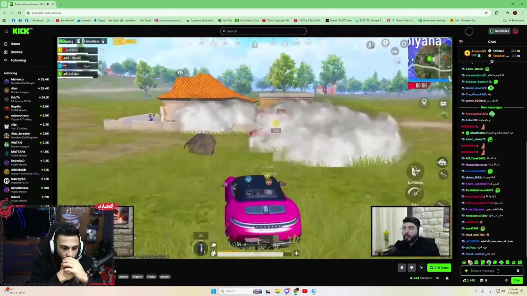Click the sparkle subscribe icon
Screen dimensions: 527x296
(421, 268)
